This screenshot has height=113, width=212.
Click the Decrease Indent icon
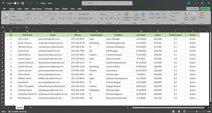[71, 18]
